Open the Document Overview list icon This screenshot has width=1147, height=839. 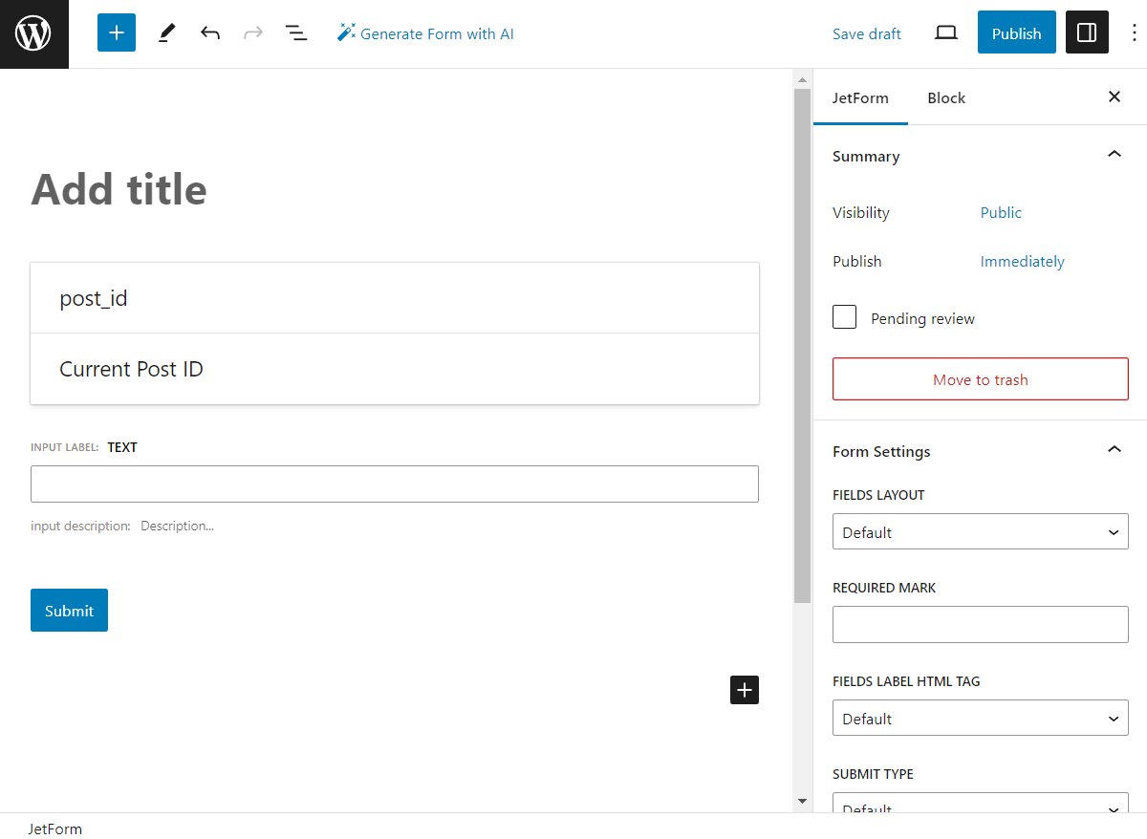pos(296,32)
